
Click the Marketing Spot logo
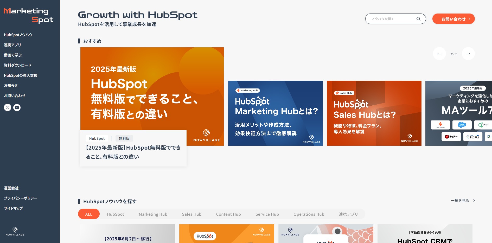tap(29, 15)
